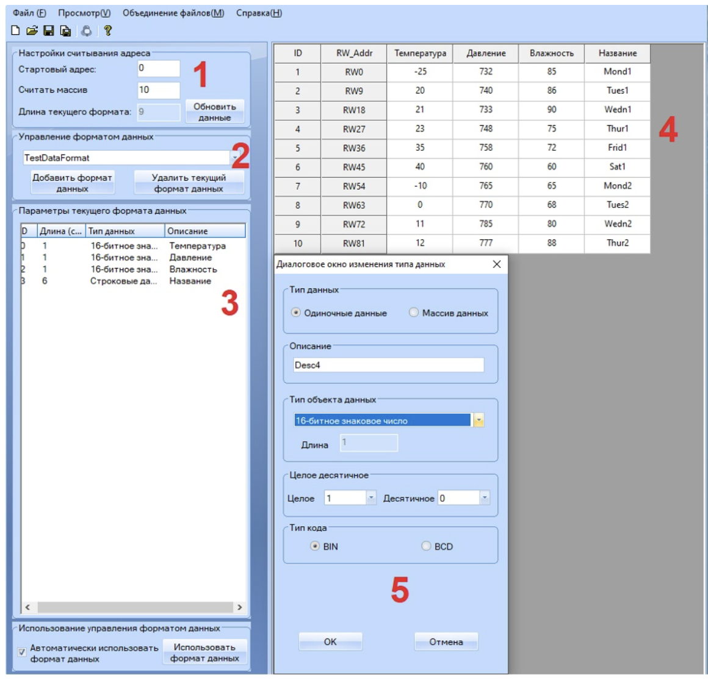Open help via question mark icon
This screenshot has height=680, width=708.
point(107,31)
